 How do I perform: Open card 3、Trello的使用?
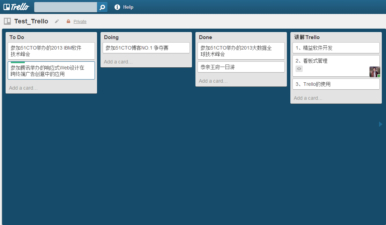click(x=336, y=84)
